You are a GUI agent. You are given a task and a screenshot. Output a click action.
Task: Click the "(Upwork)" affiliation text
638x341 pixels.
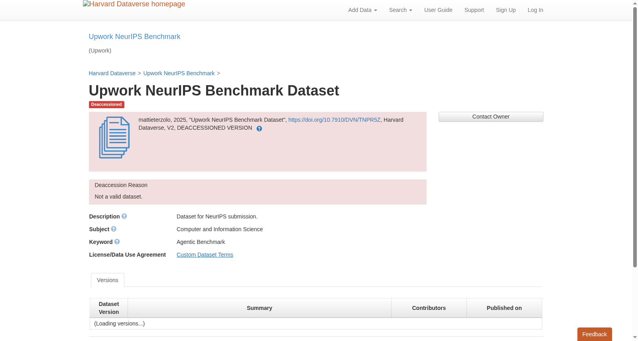click(x=100, y=51)
